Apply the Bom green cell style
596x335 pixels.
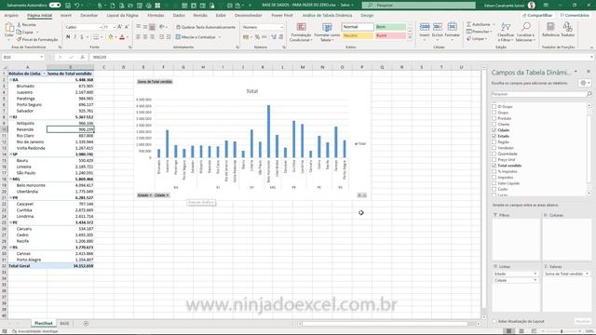click(390, 27)
